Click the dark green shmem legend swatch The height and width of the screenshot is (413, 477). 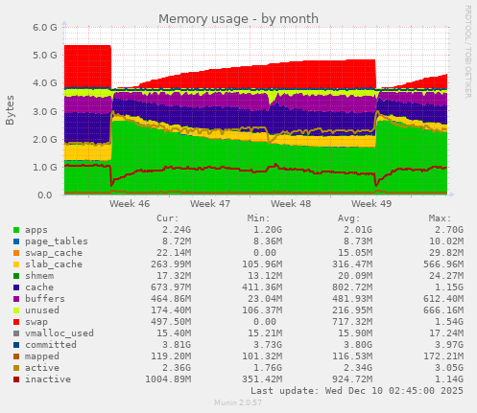(x=16, y=276)
